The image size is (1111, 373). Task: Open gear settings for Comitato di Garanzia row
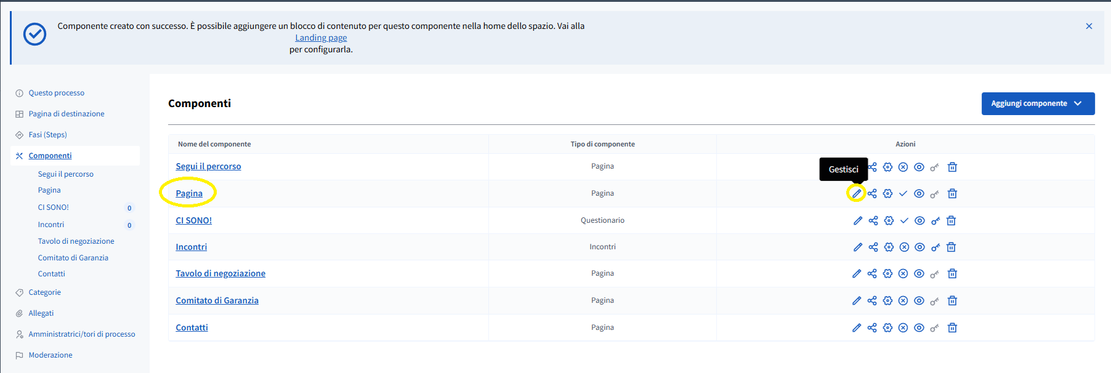pos(887,300)
